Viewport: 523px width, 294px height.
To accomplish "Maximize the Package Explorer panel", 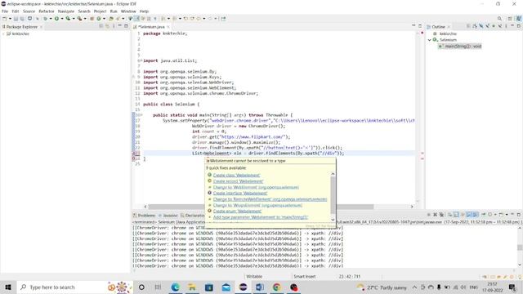I will point(126,26).
